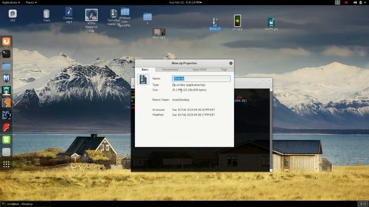Click the red recording indicator in tray
The width and height of the screenshot is (369, 207).
coord(346,2)
